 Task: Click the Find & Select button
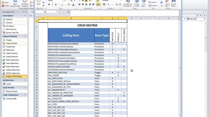(173, 4)
